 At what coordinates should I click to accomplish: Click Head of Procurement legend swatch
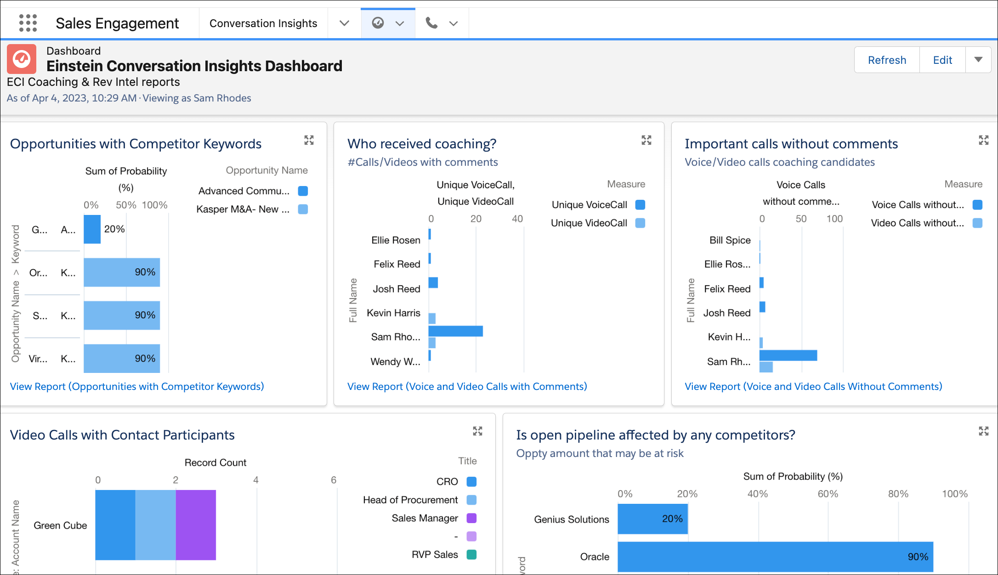(471, 500)
